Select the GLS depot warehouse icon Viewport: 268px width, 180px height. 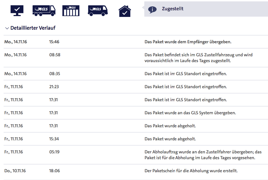(71, 11)
